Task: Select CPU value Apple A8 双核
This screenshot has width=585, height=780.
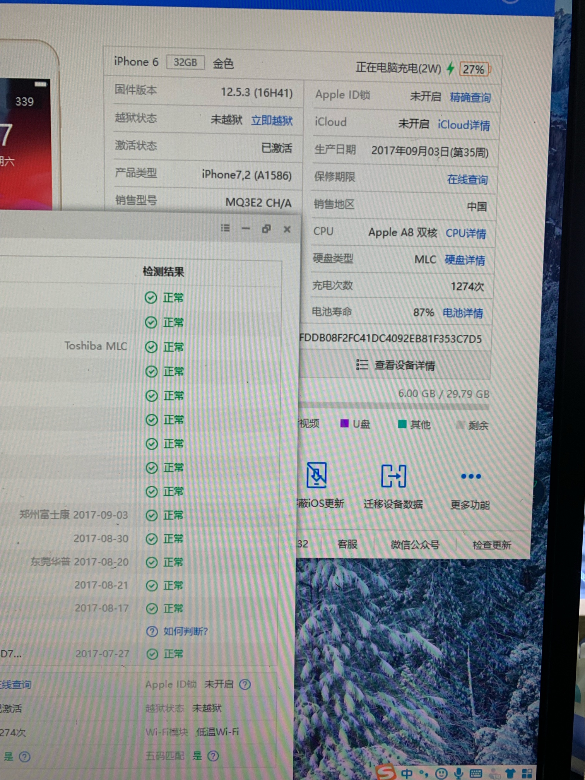Action: [403, 233]
